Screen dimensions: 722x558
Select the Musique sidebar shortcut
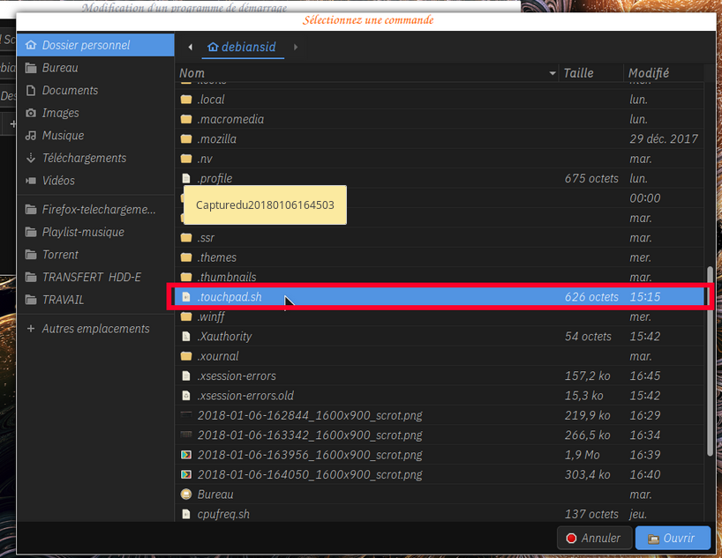(63, 136)
